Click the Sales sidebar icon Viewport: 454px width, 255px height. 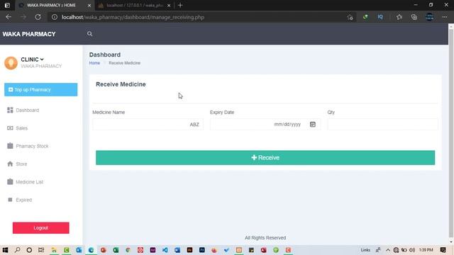10,128
